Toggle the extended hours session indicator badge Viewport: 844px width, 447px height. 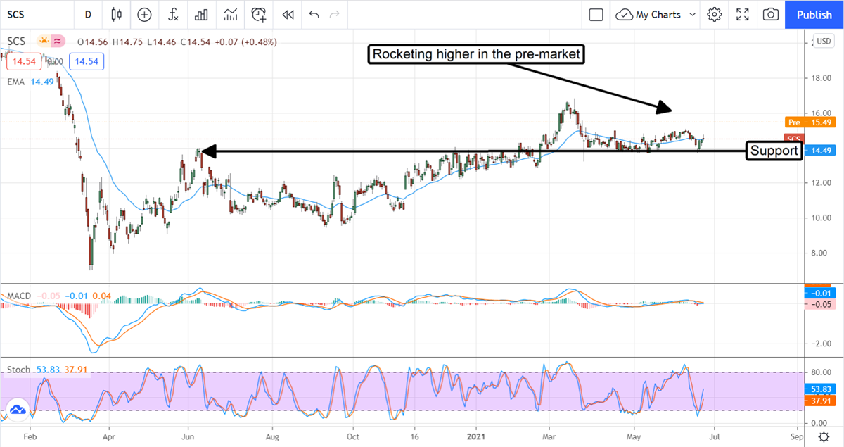45,41
